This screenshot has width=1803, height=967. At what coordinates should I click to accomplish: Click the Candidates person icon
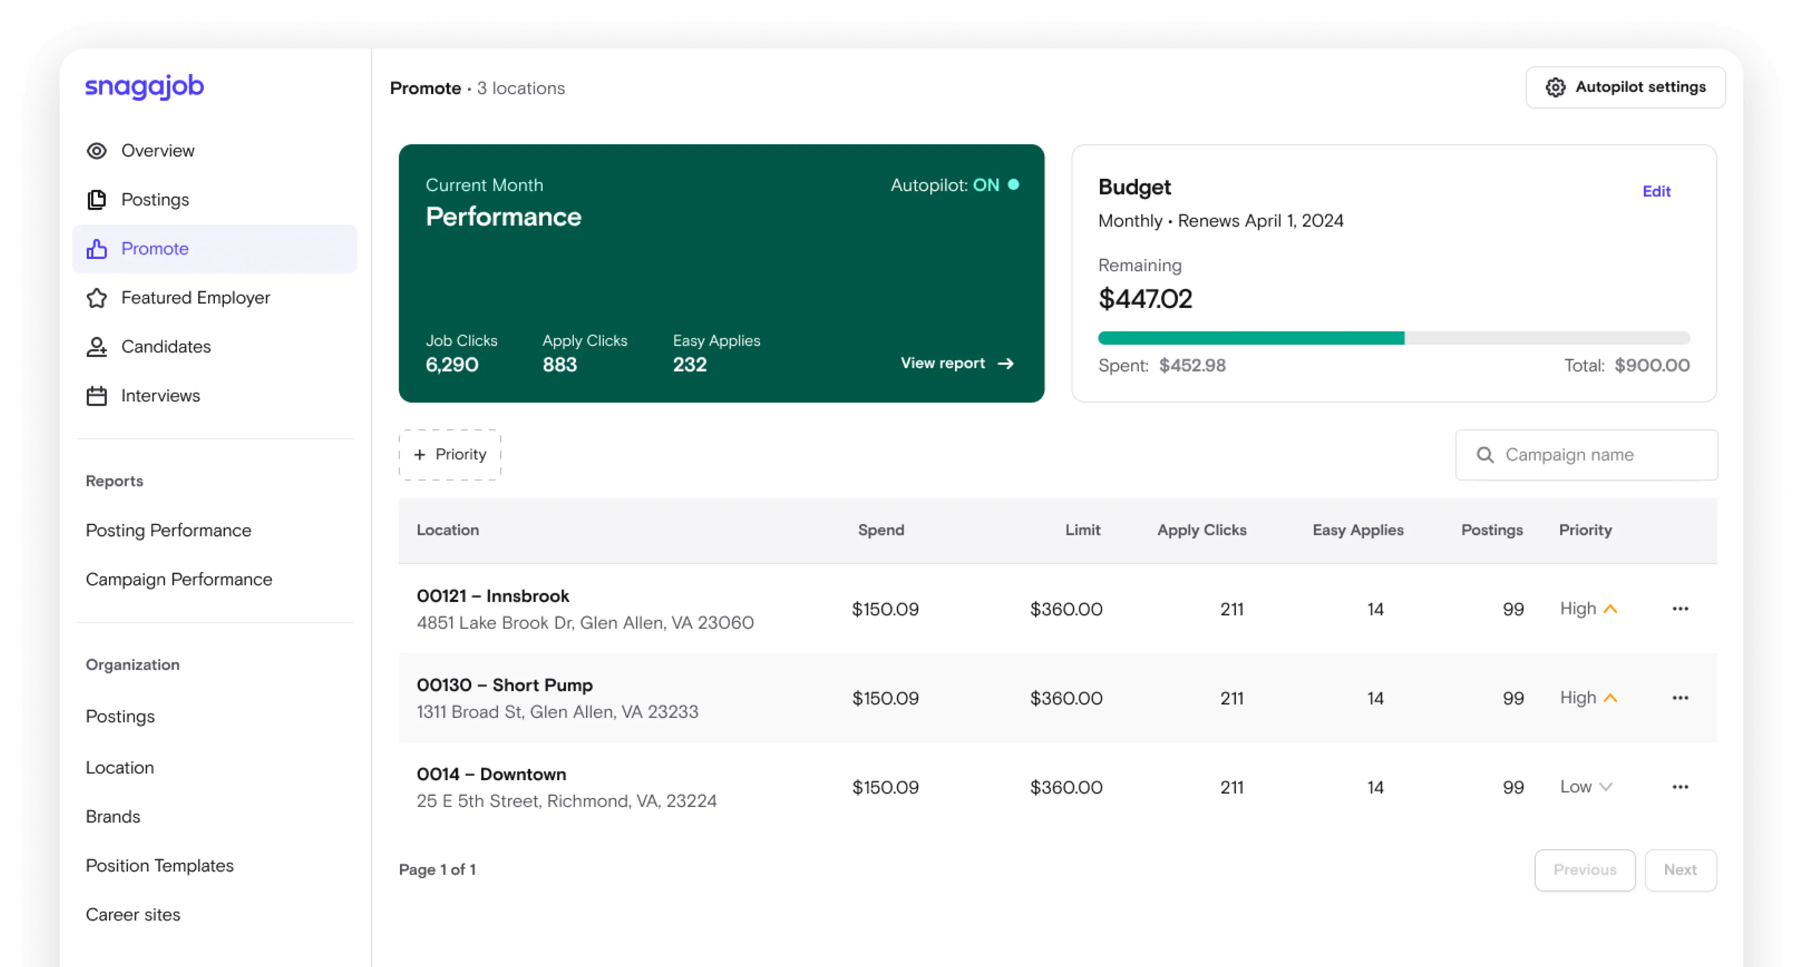96,347
